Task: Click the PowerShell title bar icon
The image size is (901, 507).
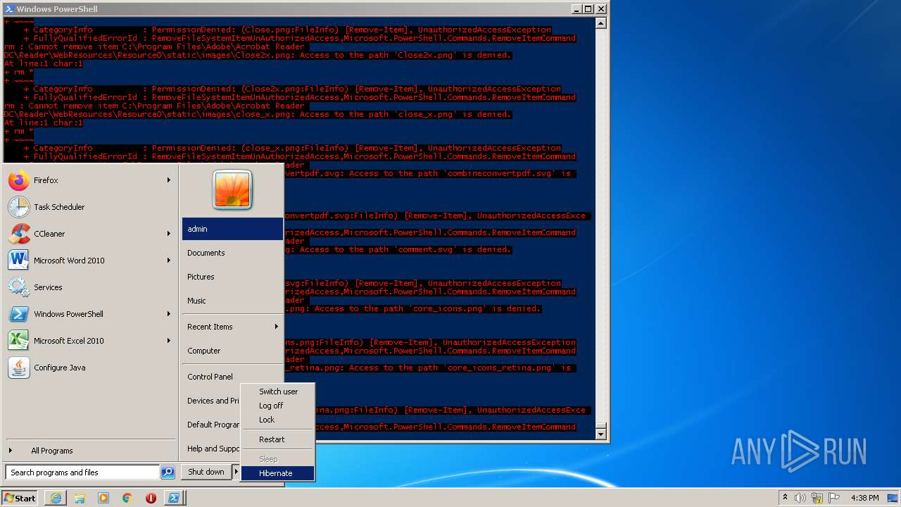Action: point(8,9)
